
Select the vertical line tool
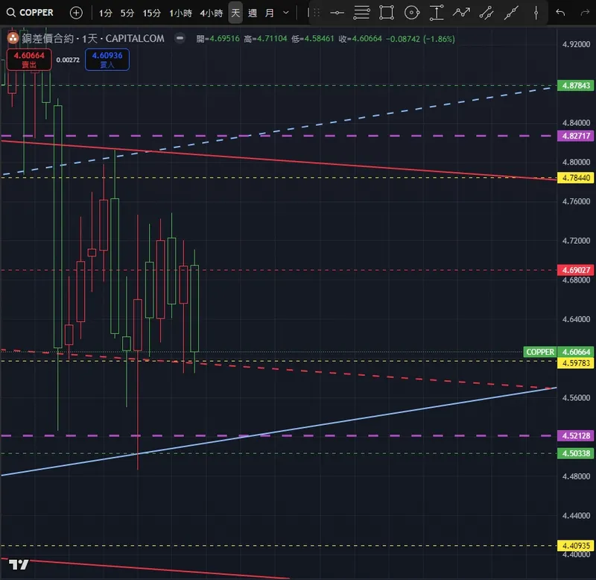pos(536,13)
